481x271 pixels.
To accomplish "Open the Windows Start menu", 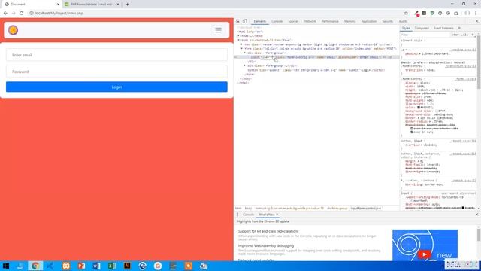I will click(x=5, y=266).
